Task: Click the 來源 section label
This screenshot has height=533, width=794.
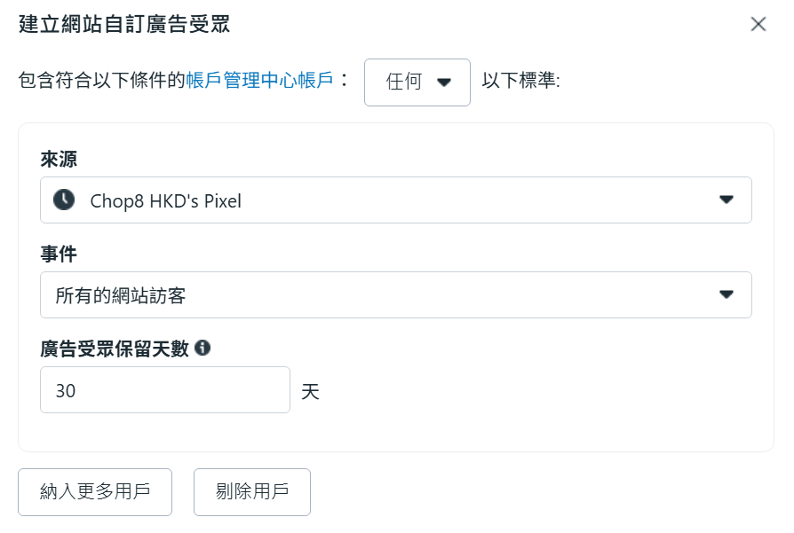Action: [59, 159]
